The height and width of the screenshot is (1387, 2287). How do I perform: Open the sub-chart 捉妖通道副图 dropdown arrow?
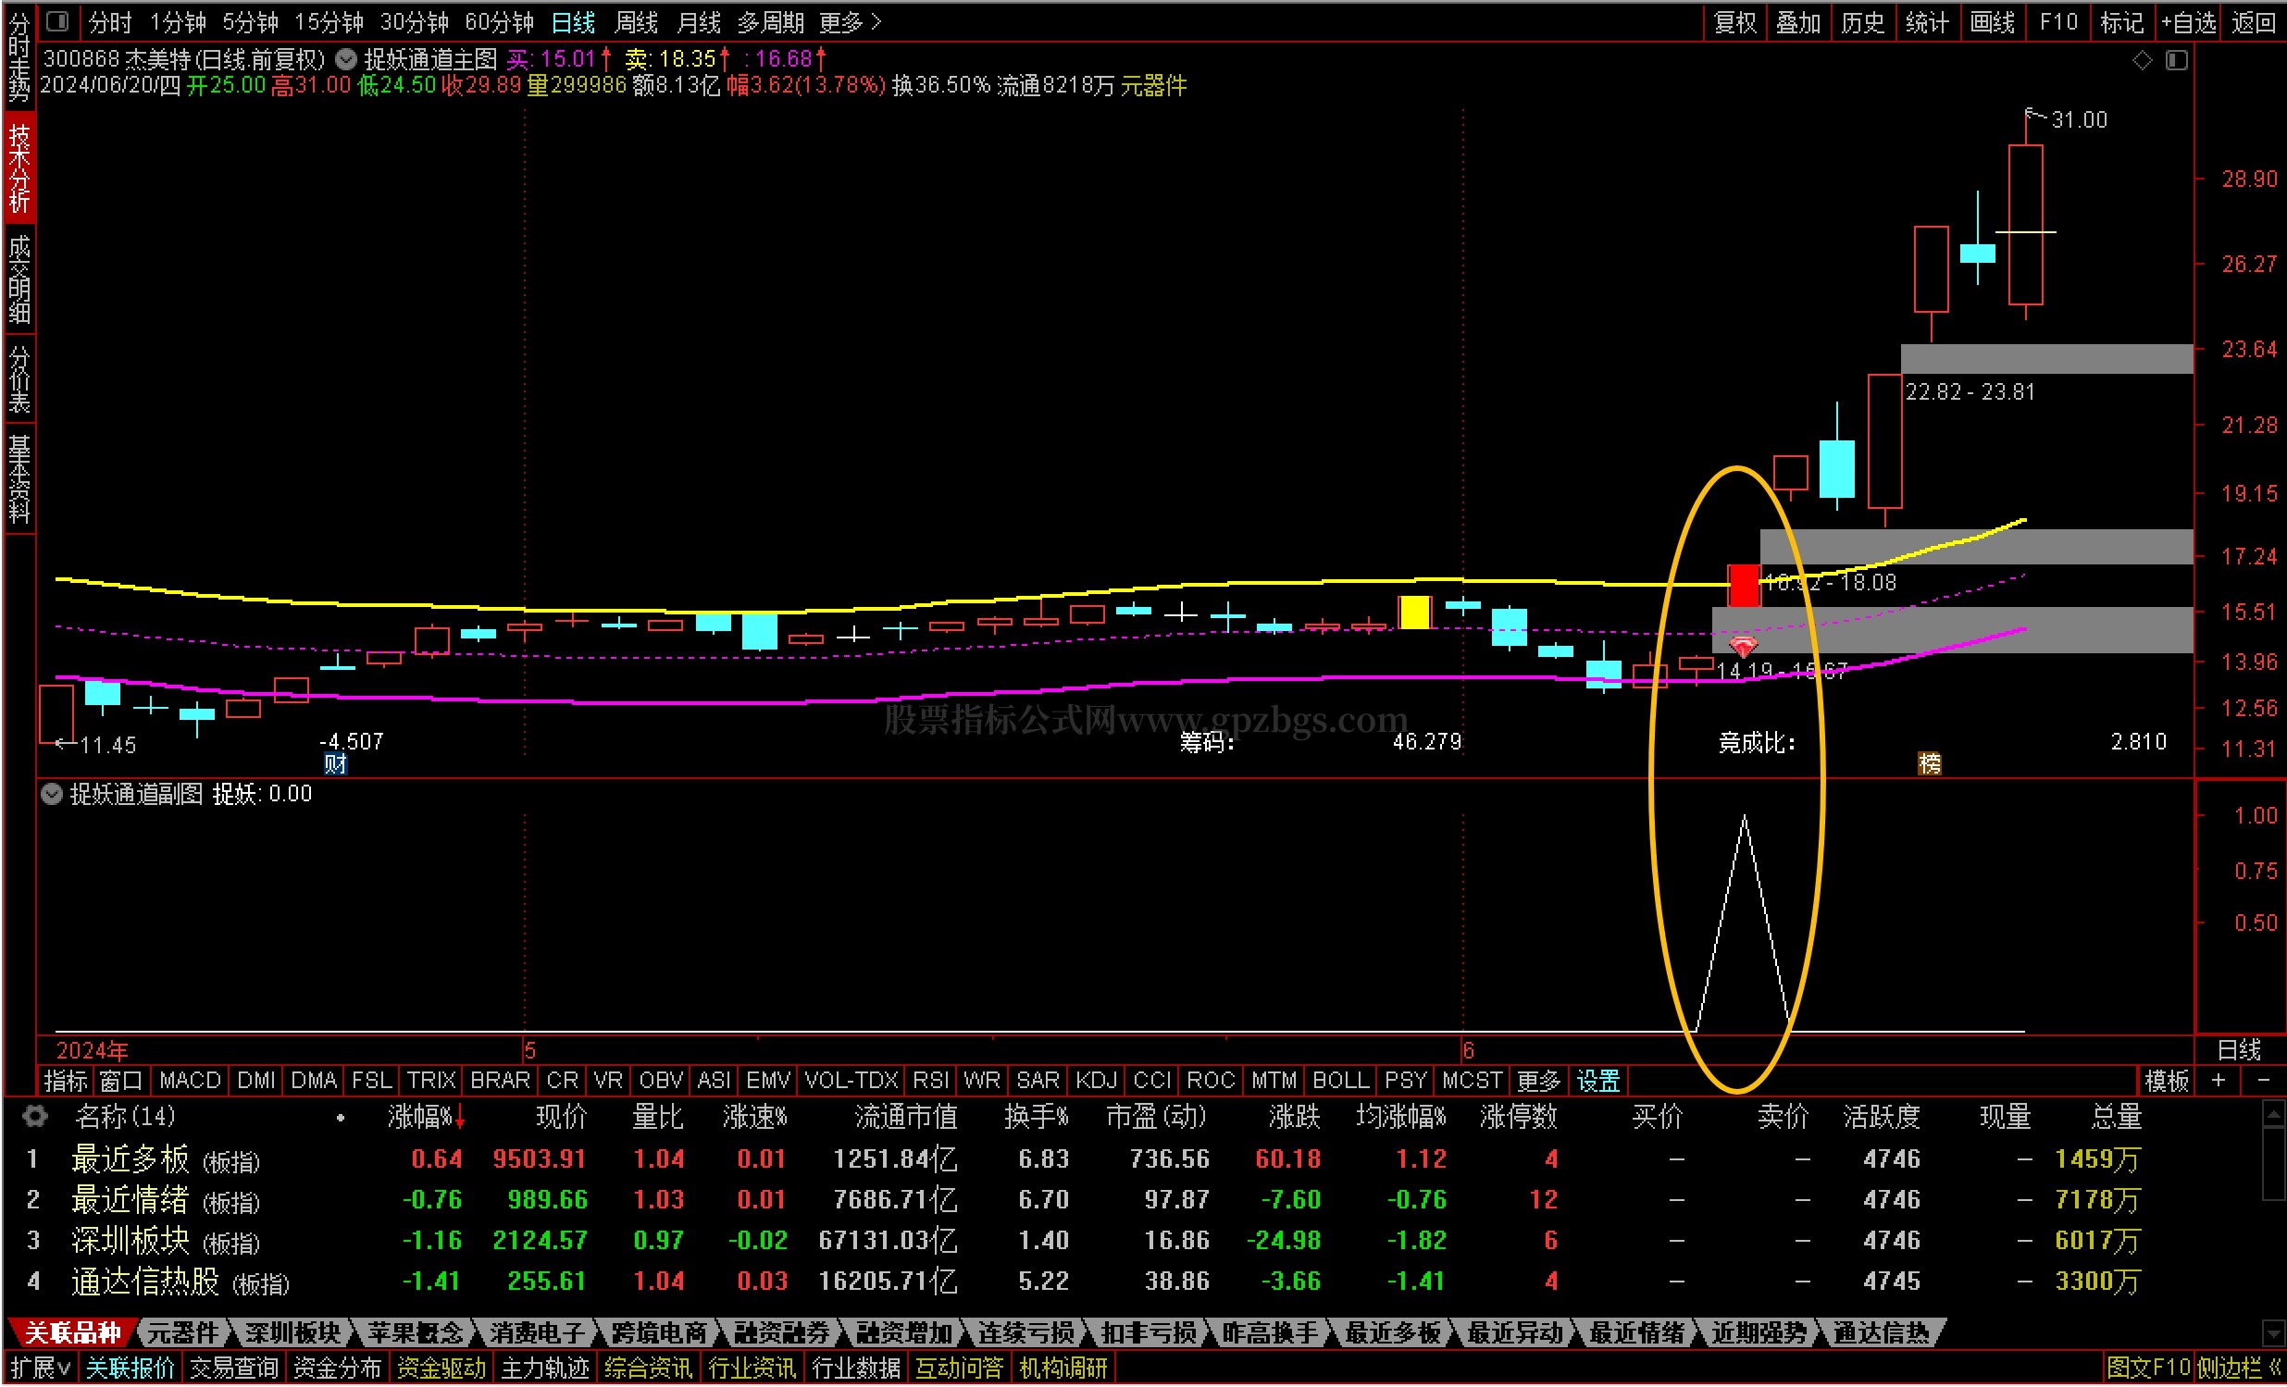click(x=52, y=793)
